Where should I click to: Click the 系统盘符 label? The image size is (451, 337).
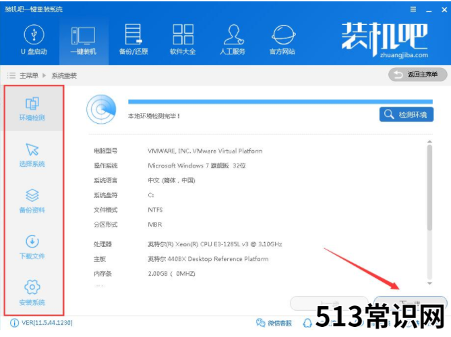click(x=106, y=195)
